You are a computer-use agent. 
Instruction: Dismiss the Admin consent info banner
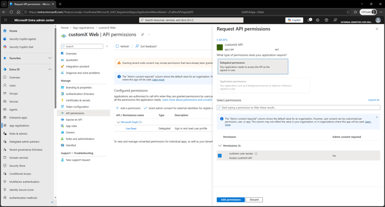click(x=376, y=117)
